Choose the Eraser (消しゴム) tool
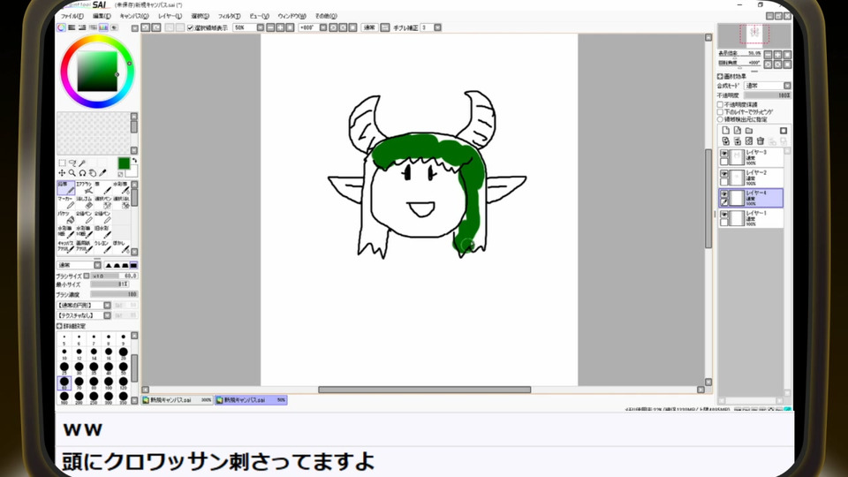848x477 pixels. [x=85, y=202]
